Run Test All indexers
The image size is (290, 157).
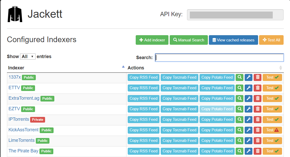click(271, 40)
